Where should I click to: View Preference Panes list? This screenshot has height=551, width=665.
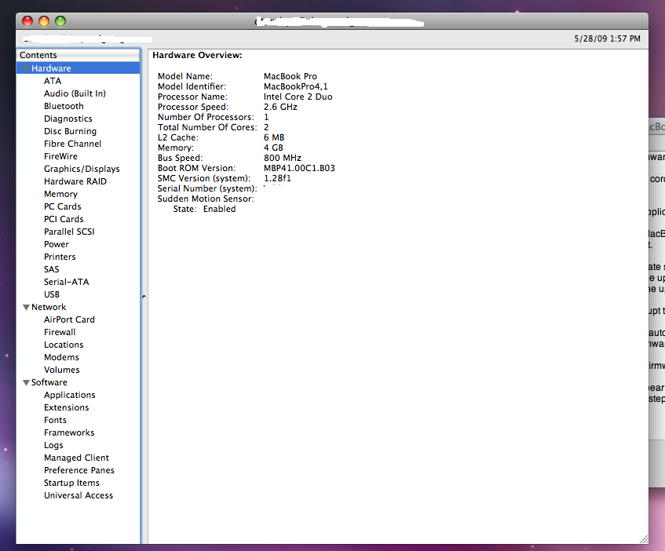(x=79, y=470)
